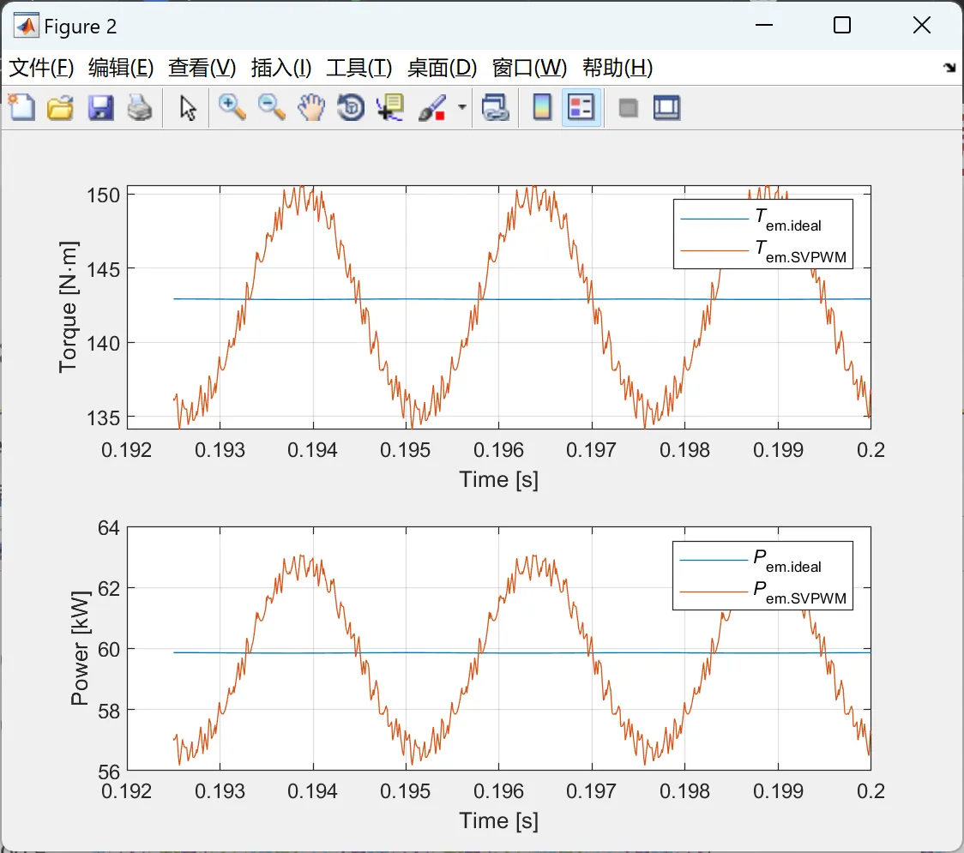
Task: Print the figure via printer icon
Action: tap(140, 108)
